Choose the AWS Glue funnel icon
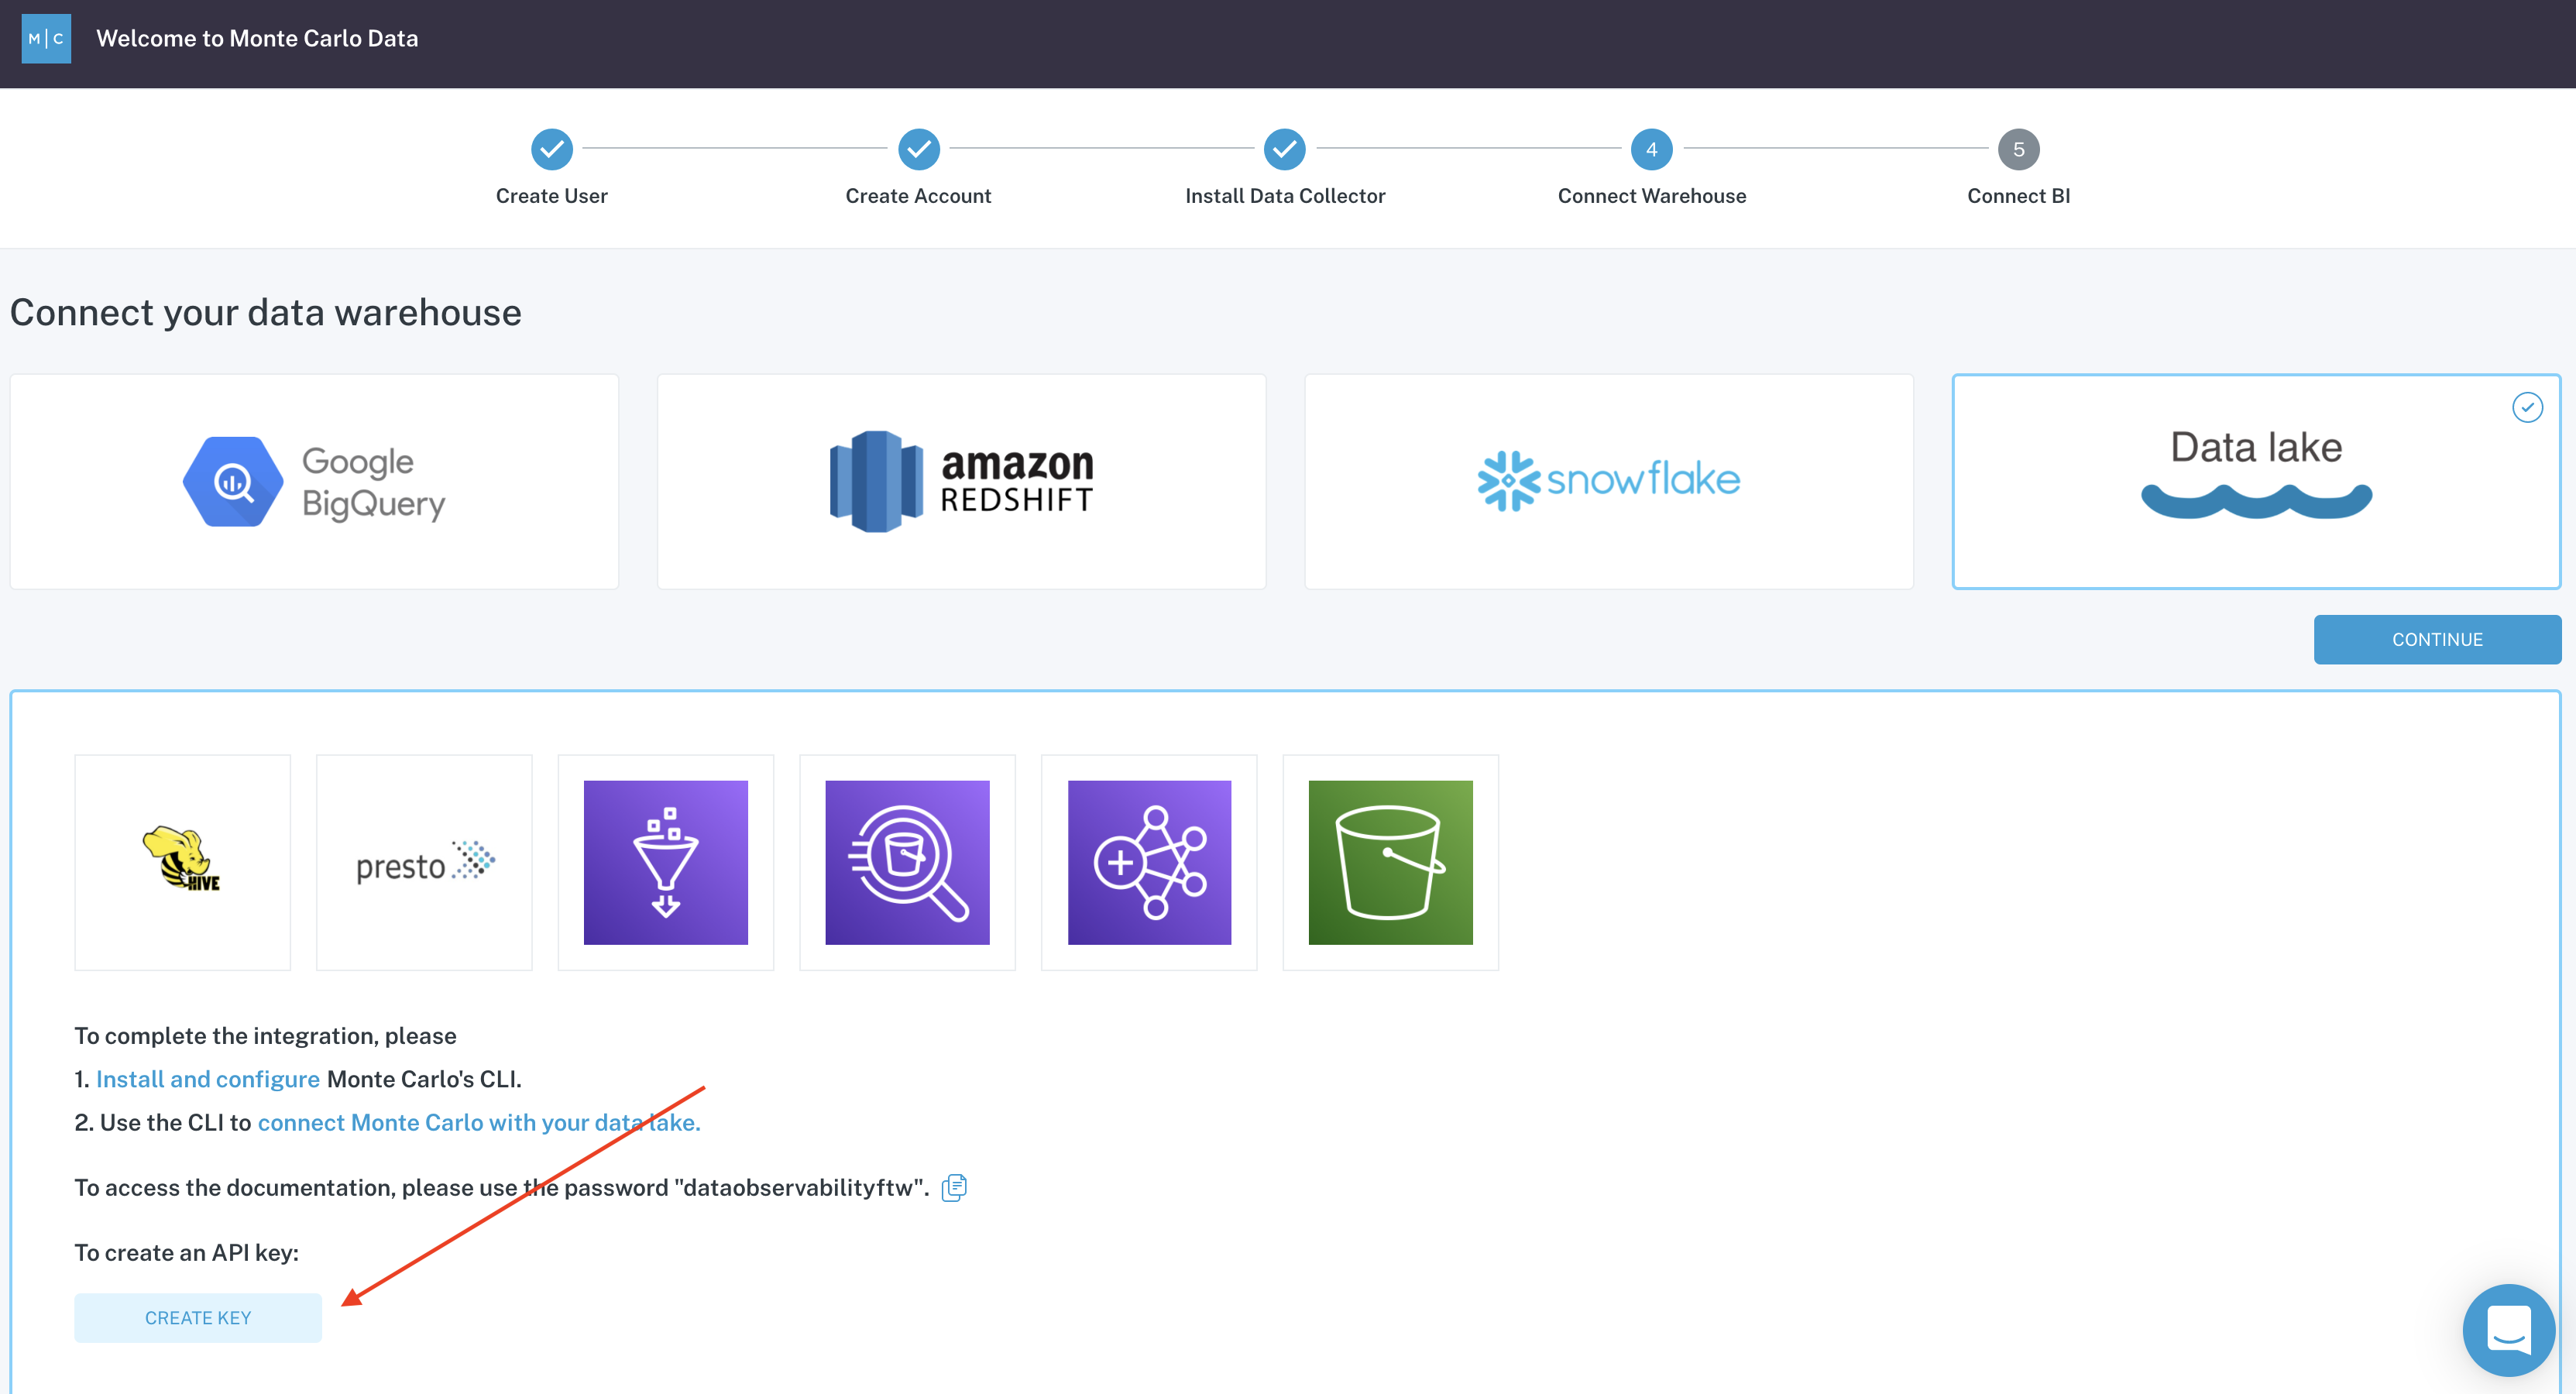The height and width of the screenshot is (1394, 2576). [x=665, y=861]
